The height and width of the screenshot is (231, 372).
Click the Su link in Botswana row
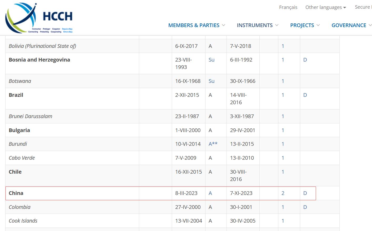[x=212, y=81]
